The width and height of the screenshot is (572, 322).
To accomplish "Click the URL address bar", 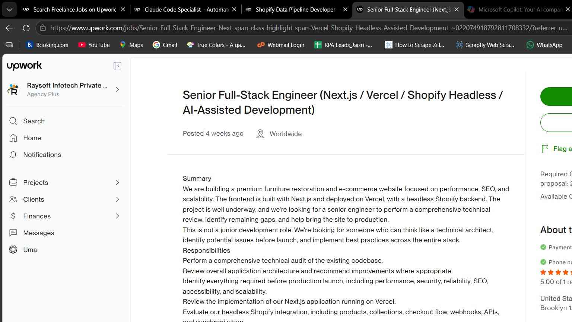I will [309, 28].
